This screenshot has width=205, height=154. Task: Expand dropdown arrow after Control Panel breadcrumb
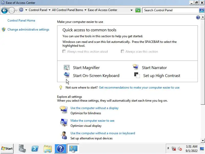tap(49, 10)
